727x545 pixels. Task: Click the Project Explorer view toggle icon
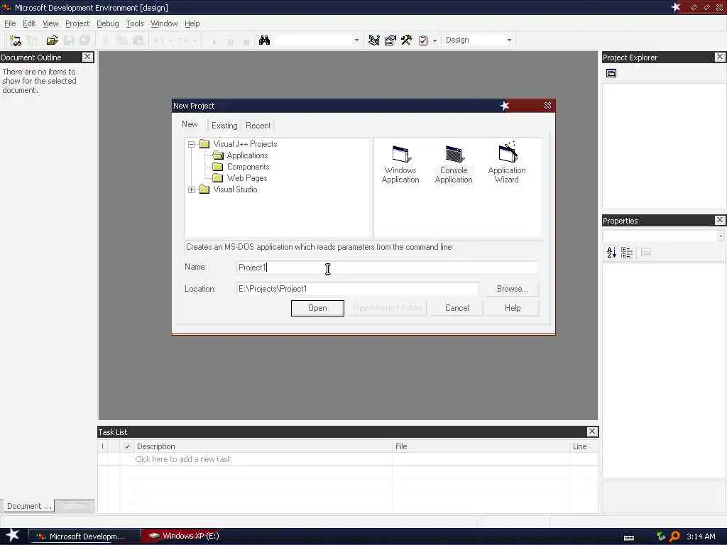pos(611,73)
